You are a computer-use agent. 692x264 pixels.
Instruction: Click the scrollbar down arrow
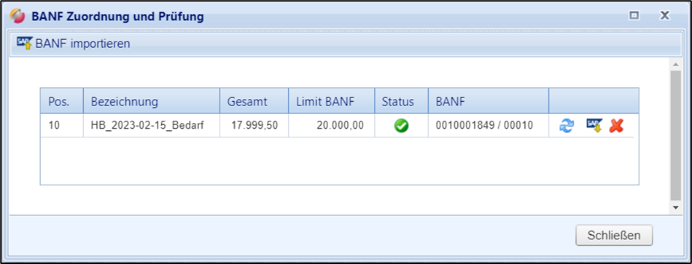675,207
